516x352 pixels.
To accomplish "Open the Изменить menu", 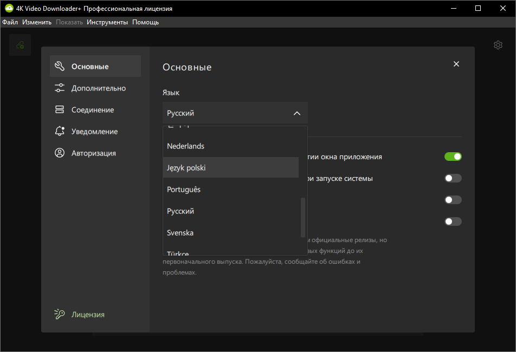I will (x=37, y=22).
